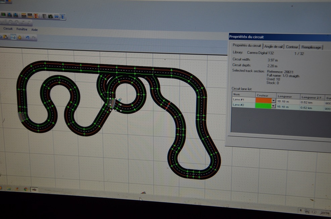The image size is (331, 219).
Task: Click the camera snapshot icon in the toolbar
Action: tap(50, 16)
